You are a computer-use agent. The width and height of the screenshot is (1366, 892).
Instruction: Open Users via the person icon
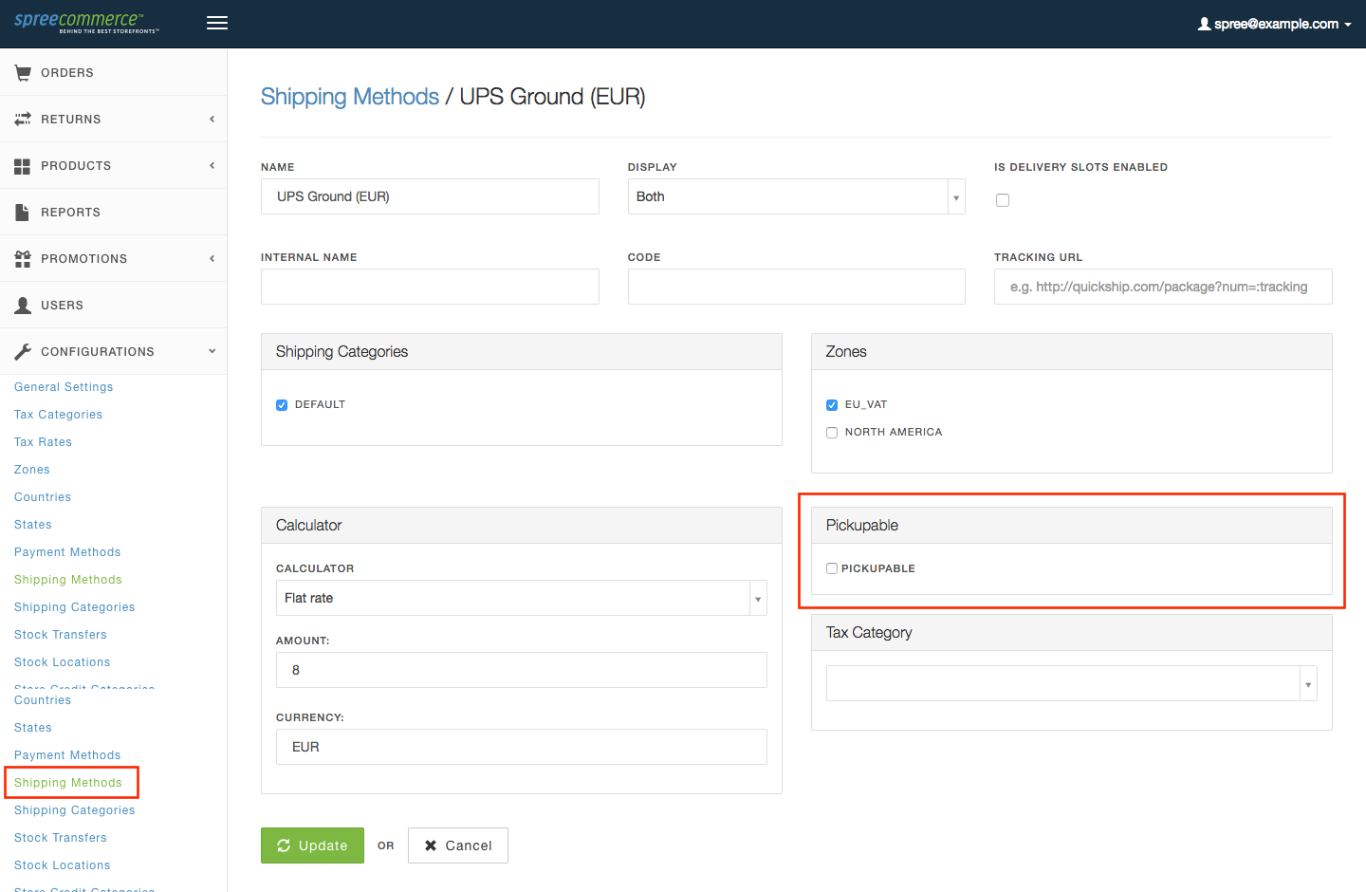23,306
